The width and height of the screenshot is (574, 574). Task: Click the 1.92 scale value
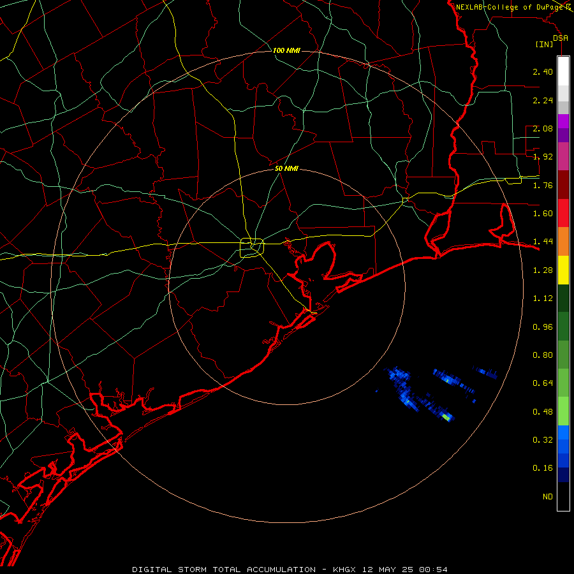pos(543,157)
